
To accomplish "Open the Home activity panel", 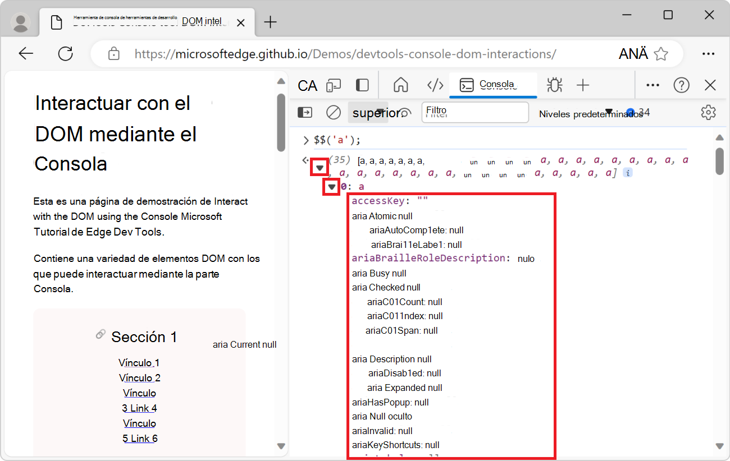I will [401, 85].
